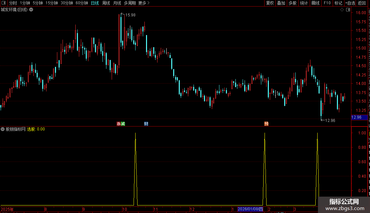Viewport: 370px width, 213px height.
Task: Click the 财 financial report marker
Action: pos(146,124)
